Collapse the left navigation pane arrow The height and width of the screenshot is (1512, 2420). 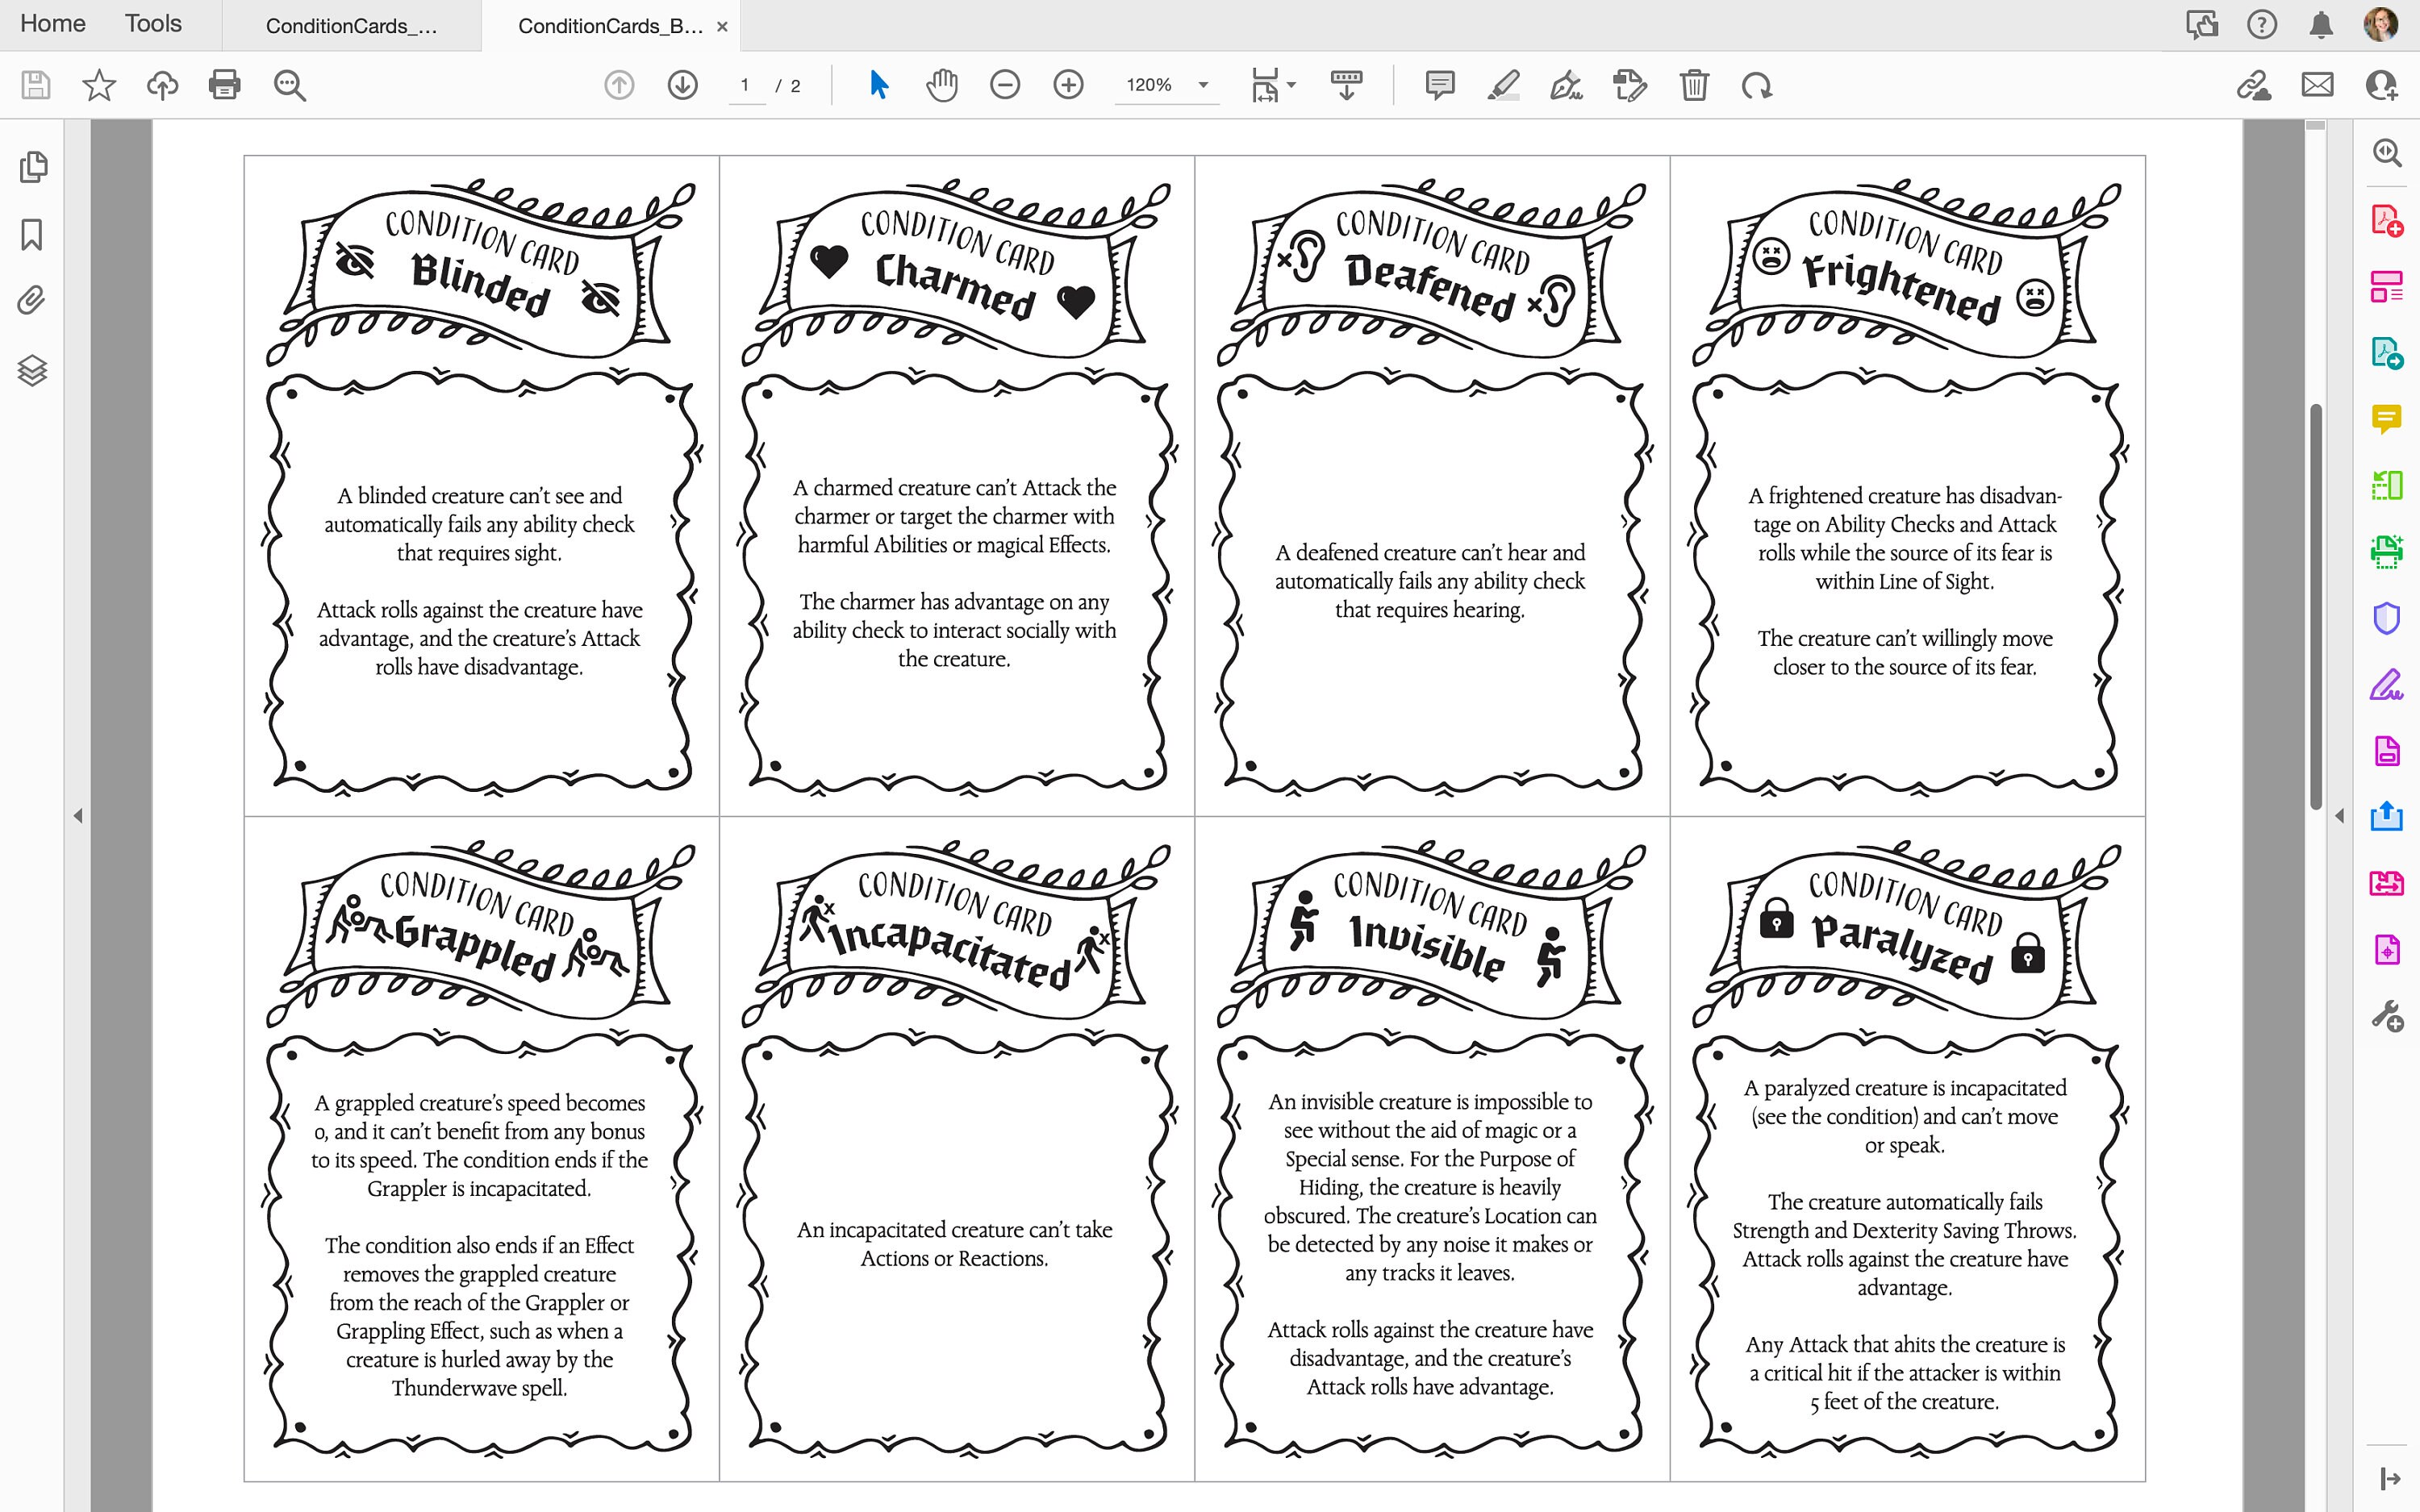click(x=79, y=815)
